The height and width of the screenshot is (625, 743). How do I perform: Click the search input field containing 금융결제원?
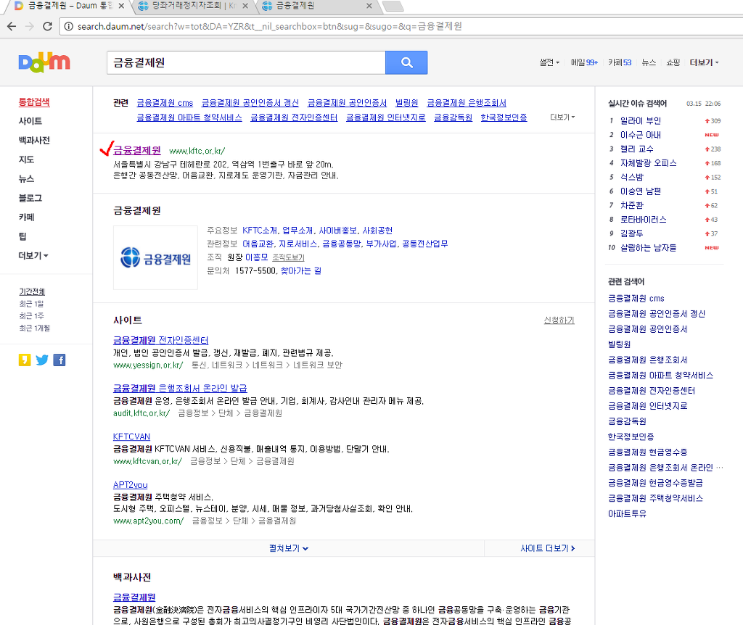(x=245, y=63)
